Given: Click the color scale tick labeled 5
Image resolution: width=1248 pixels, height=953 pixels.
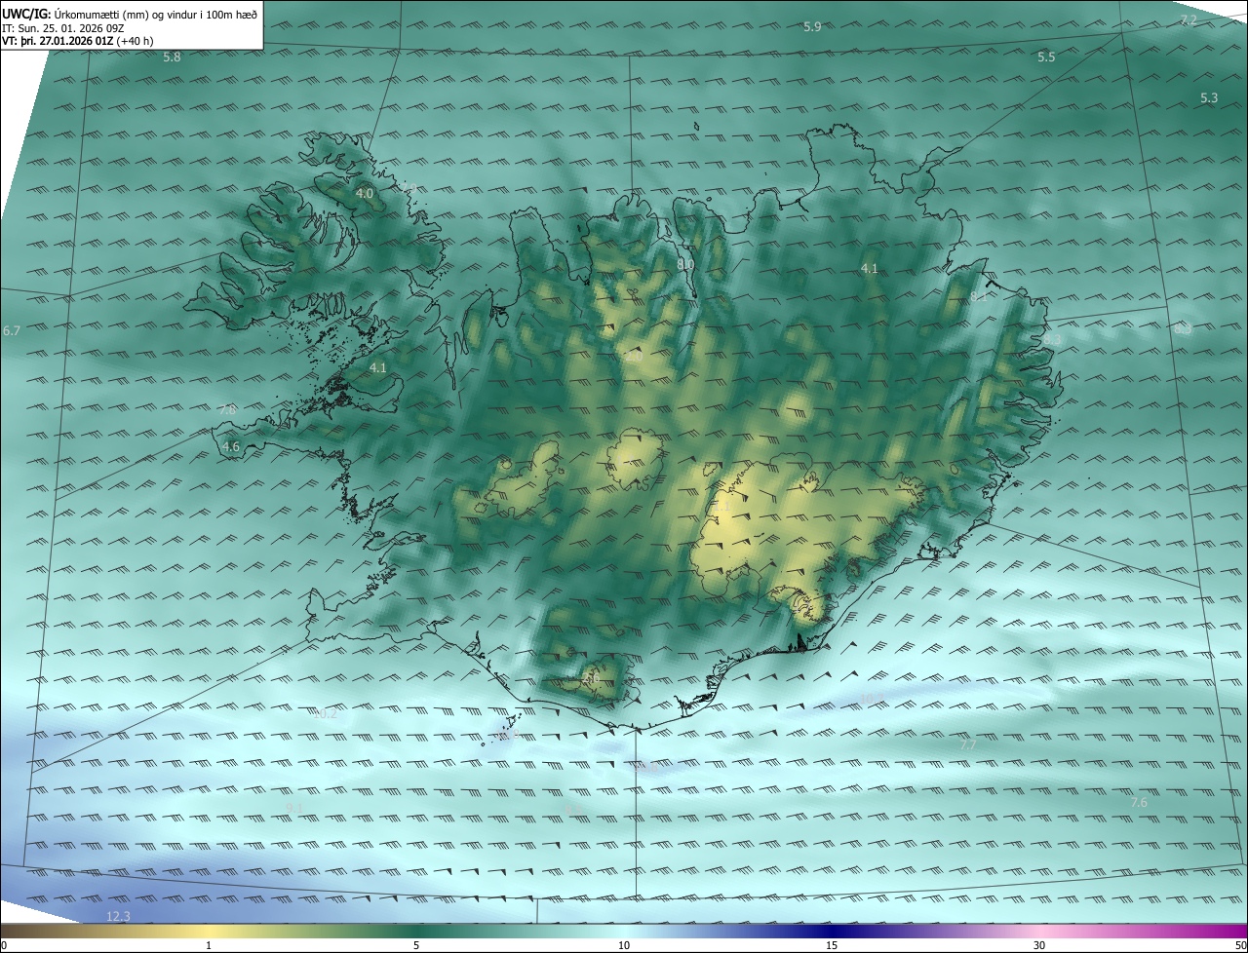Looking at the screenshot, I should click(x=416, y=946).
